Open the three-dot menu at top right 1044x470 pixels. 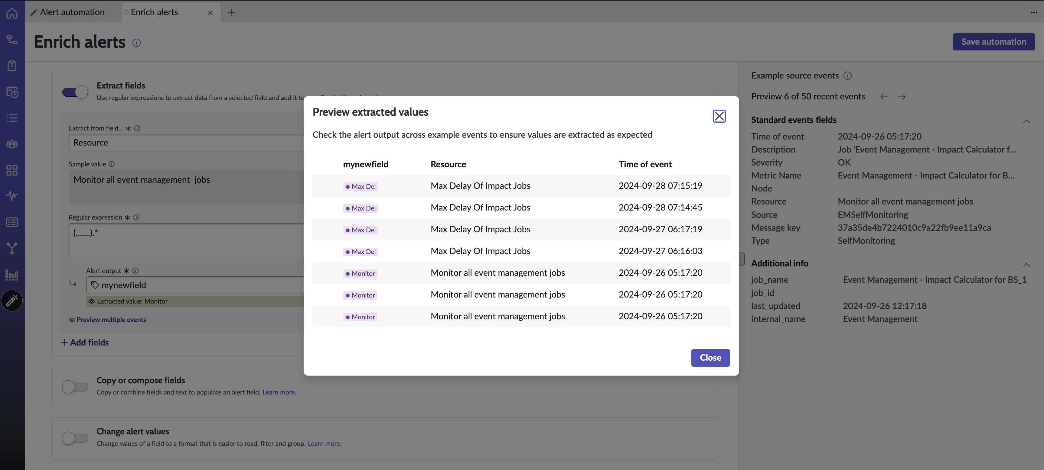point(1034,13)
